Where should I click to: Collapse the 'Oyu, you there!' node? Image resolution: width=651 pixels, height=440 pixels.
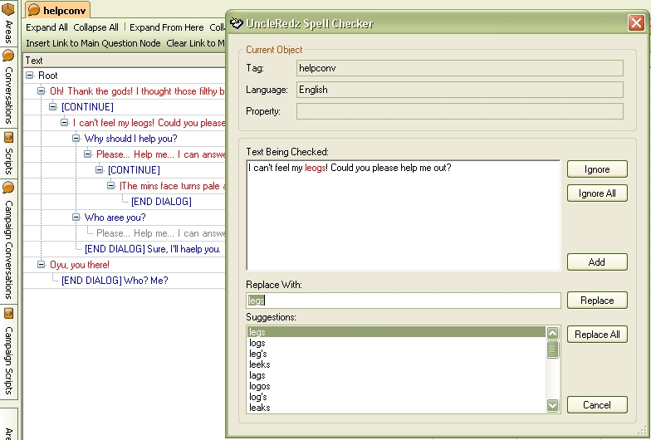pos(42,265)
